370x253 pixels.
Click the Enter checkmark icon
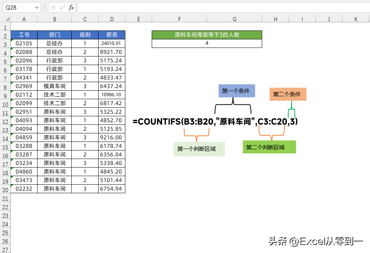coord(62,7)
